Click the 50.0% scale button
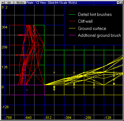This screenshot has height=121, width=124. (20, 3)
